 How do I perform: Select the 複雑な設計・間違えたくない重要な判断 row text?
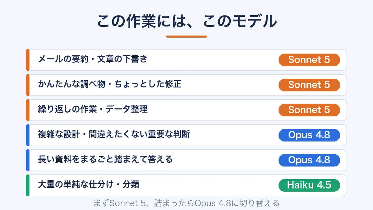pos(114,134)
